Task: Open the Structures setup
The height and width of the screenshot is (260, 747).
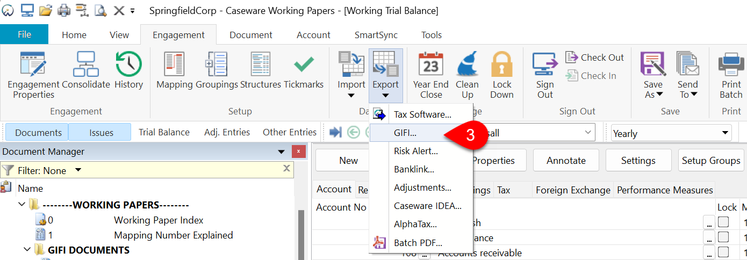Action: click(261, 70)
